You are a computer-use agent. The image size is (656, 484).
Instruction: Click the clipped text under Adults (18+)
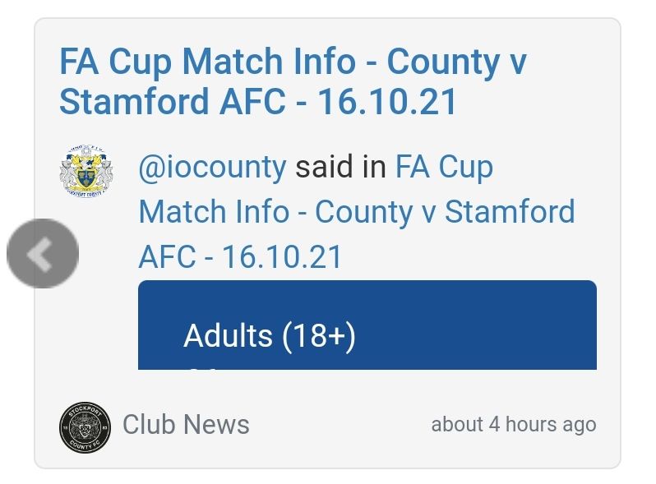(x=201, y=366)
